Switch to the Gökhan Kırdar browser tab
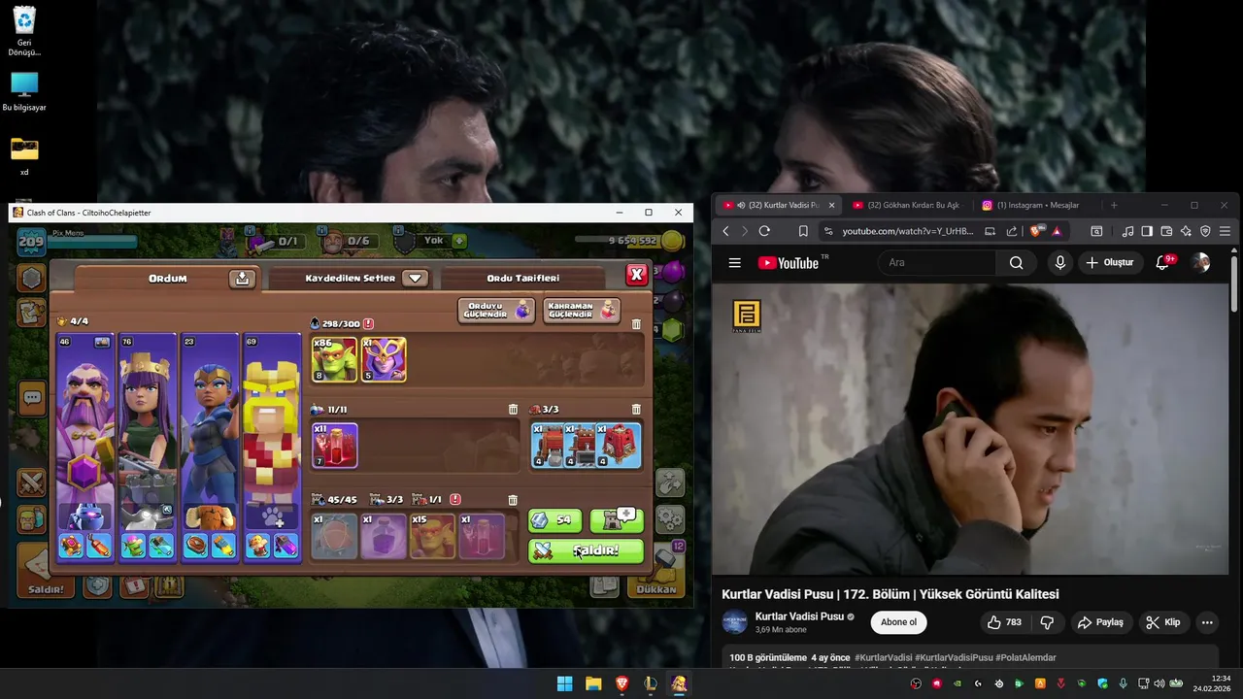This screenshot has height=699, width=1243. coord(908,205)
